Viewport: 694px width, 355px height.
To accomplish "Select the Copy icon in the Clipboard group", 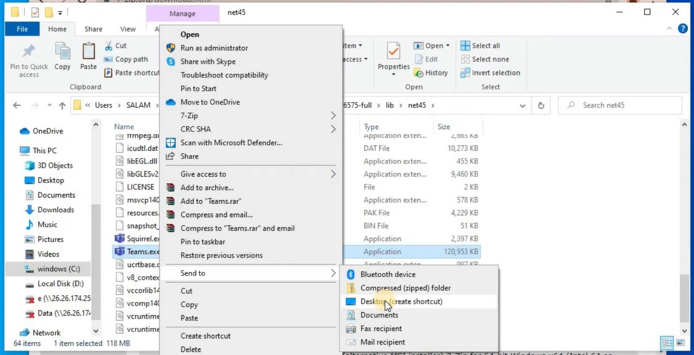I will [62, 55].
